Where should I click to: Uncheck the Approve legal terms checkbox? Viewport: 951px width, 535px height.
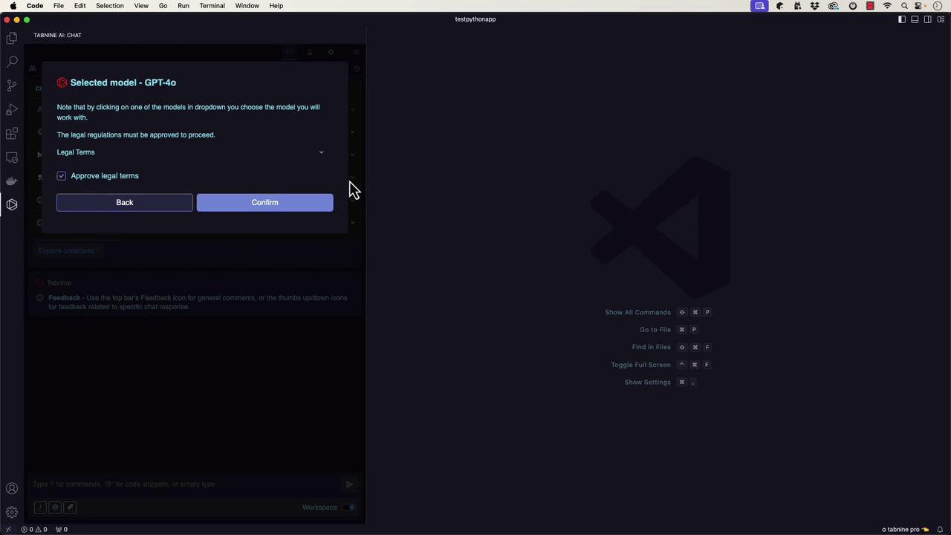(x=62, y=176)
